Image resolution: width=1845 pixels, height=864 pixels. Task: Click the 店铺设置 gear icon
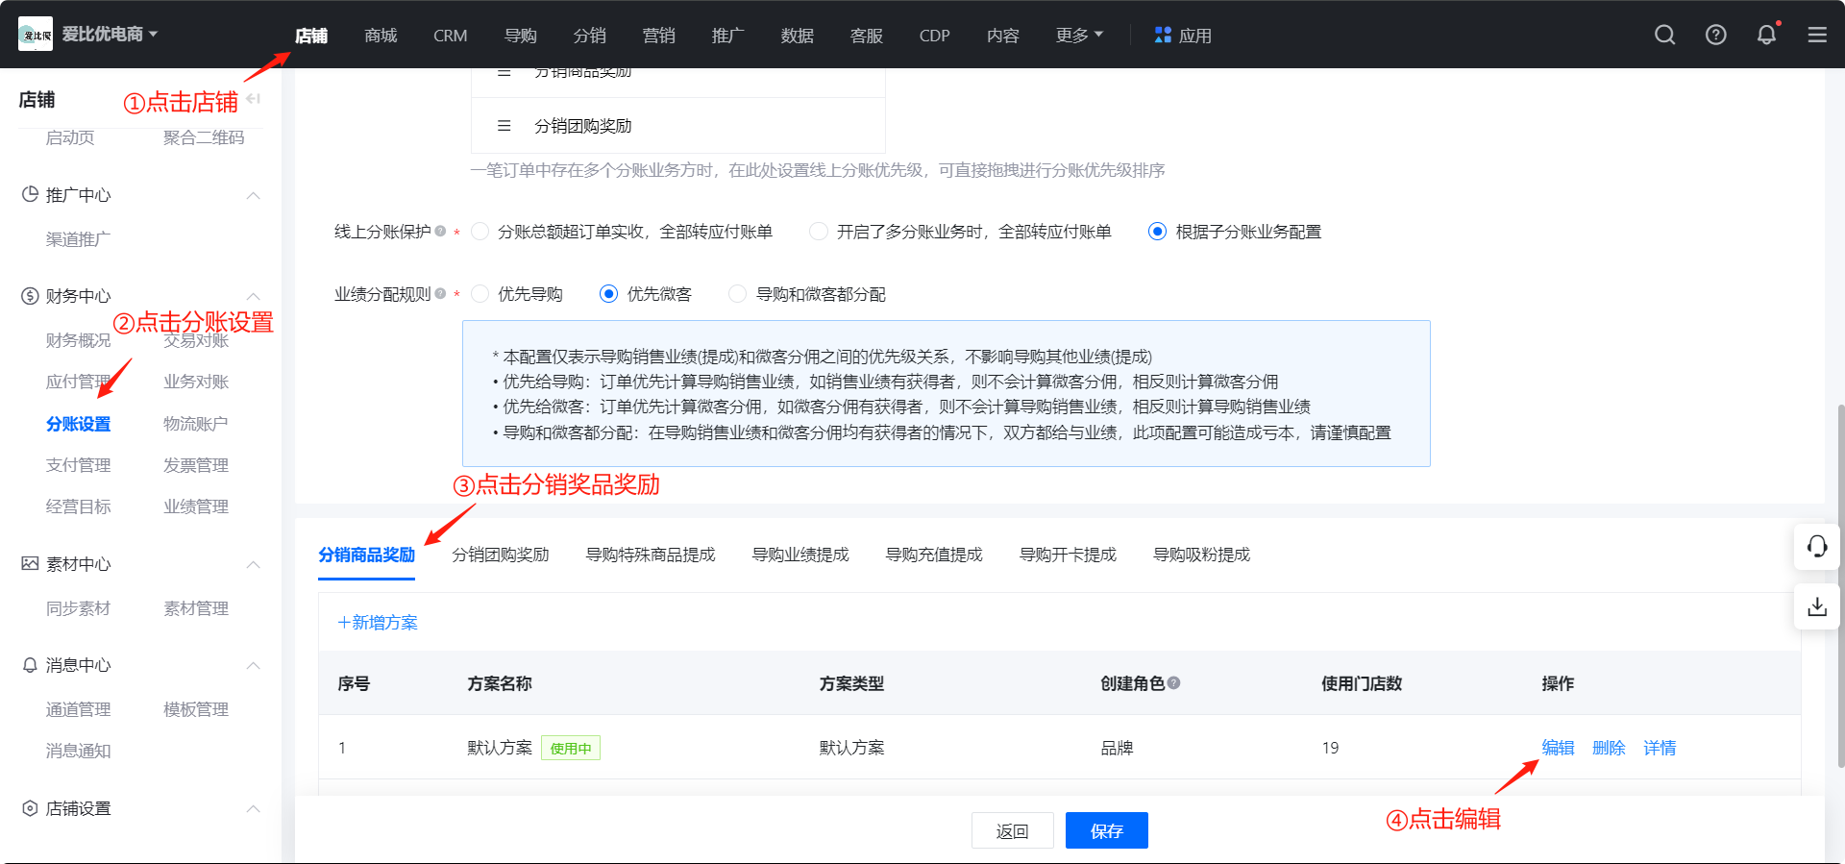30,808
